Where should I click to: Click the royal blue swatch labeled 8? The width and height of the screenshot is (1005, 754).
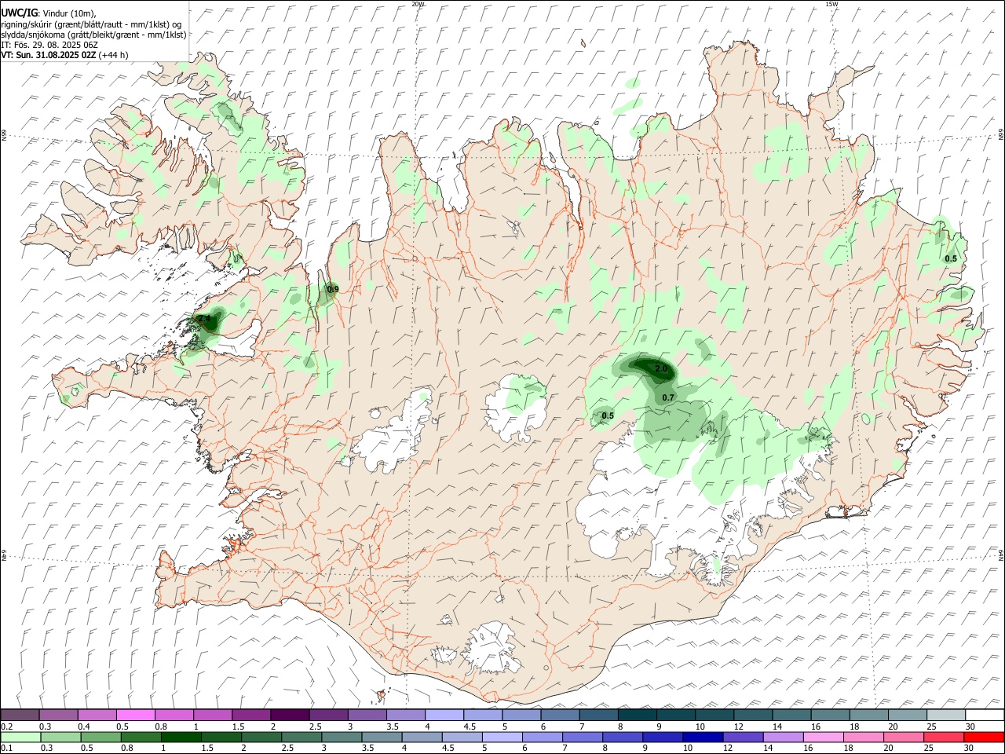[623, 737]
